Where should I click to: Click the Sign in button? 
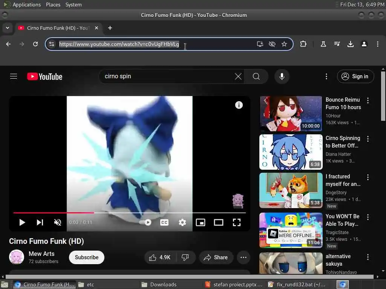pyautogui.click(x=355, y=76)
